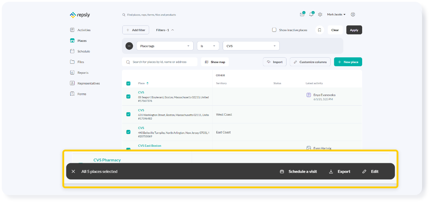This screenshot has width=431, height=204.
Task: Click the Latest activity column header
Action: click(314, 83)
